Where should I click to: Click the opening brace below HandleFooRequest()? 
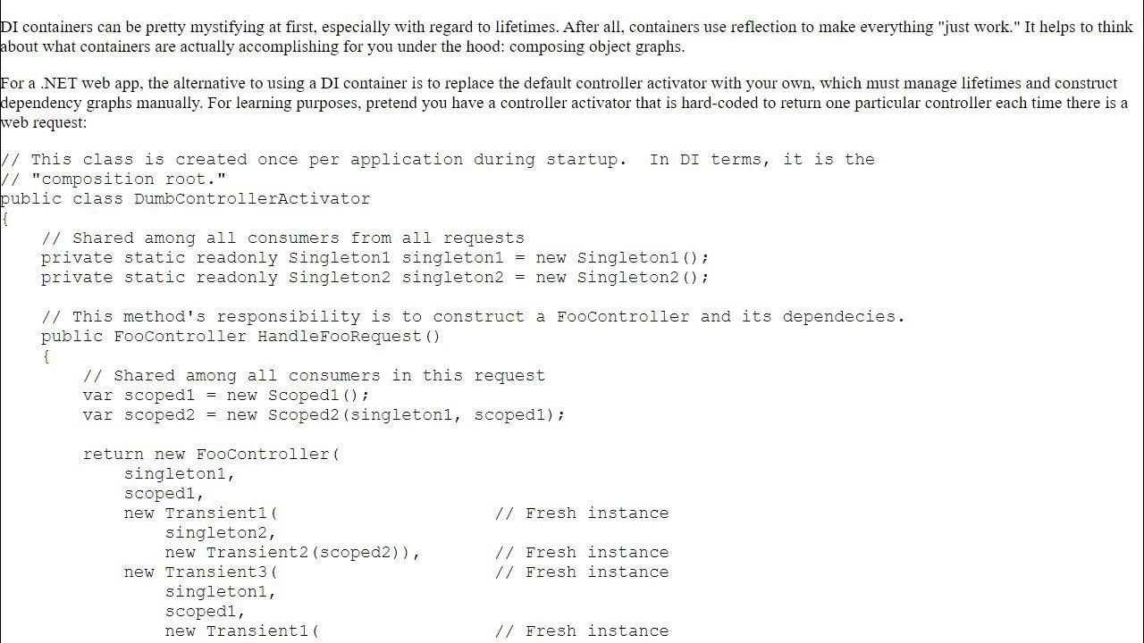tap(46, 355)
